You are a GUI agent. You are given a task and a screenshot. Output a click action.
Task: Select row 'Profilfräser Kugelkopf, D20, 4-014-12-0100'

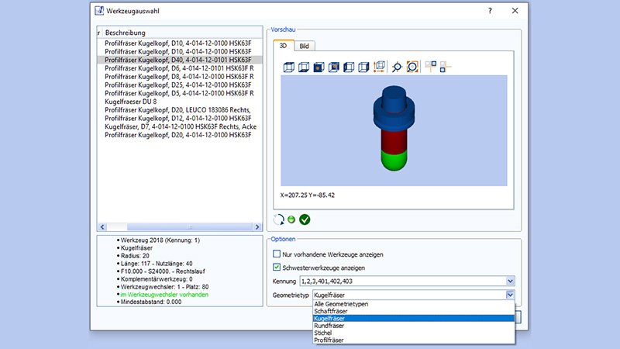coord(180,134)
